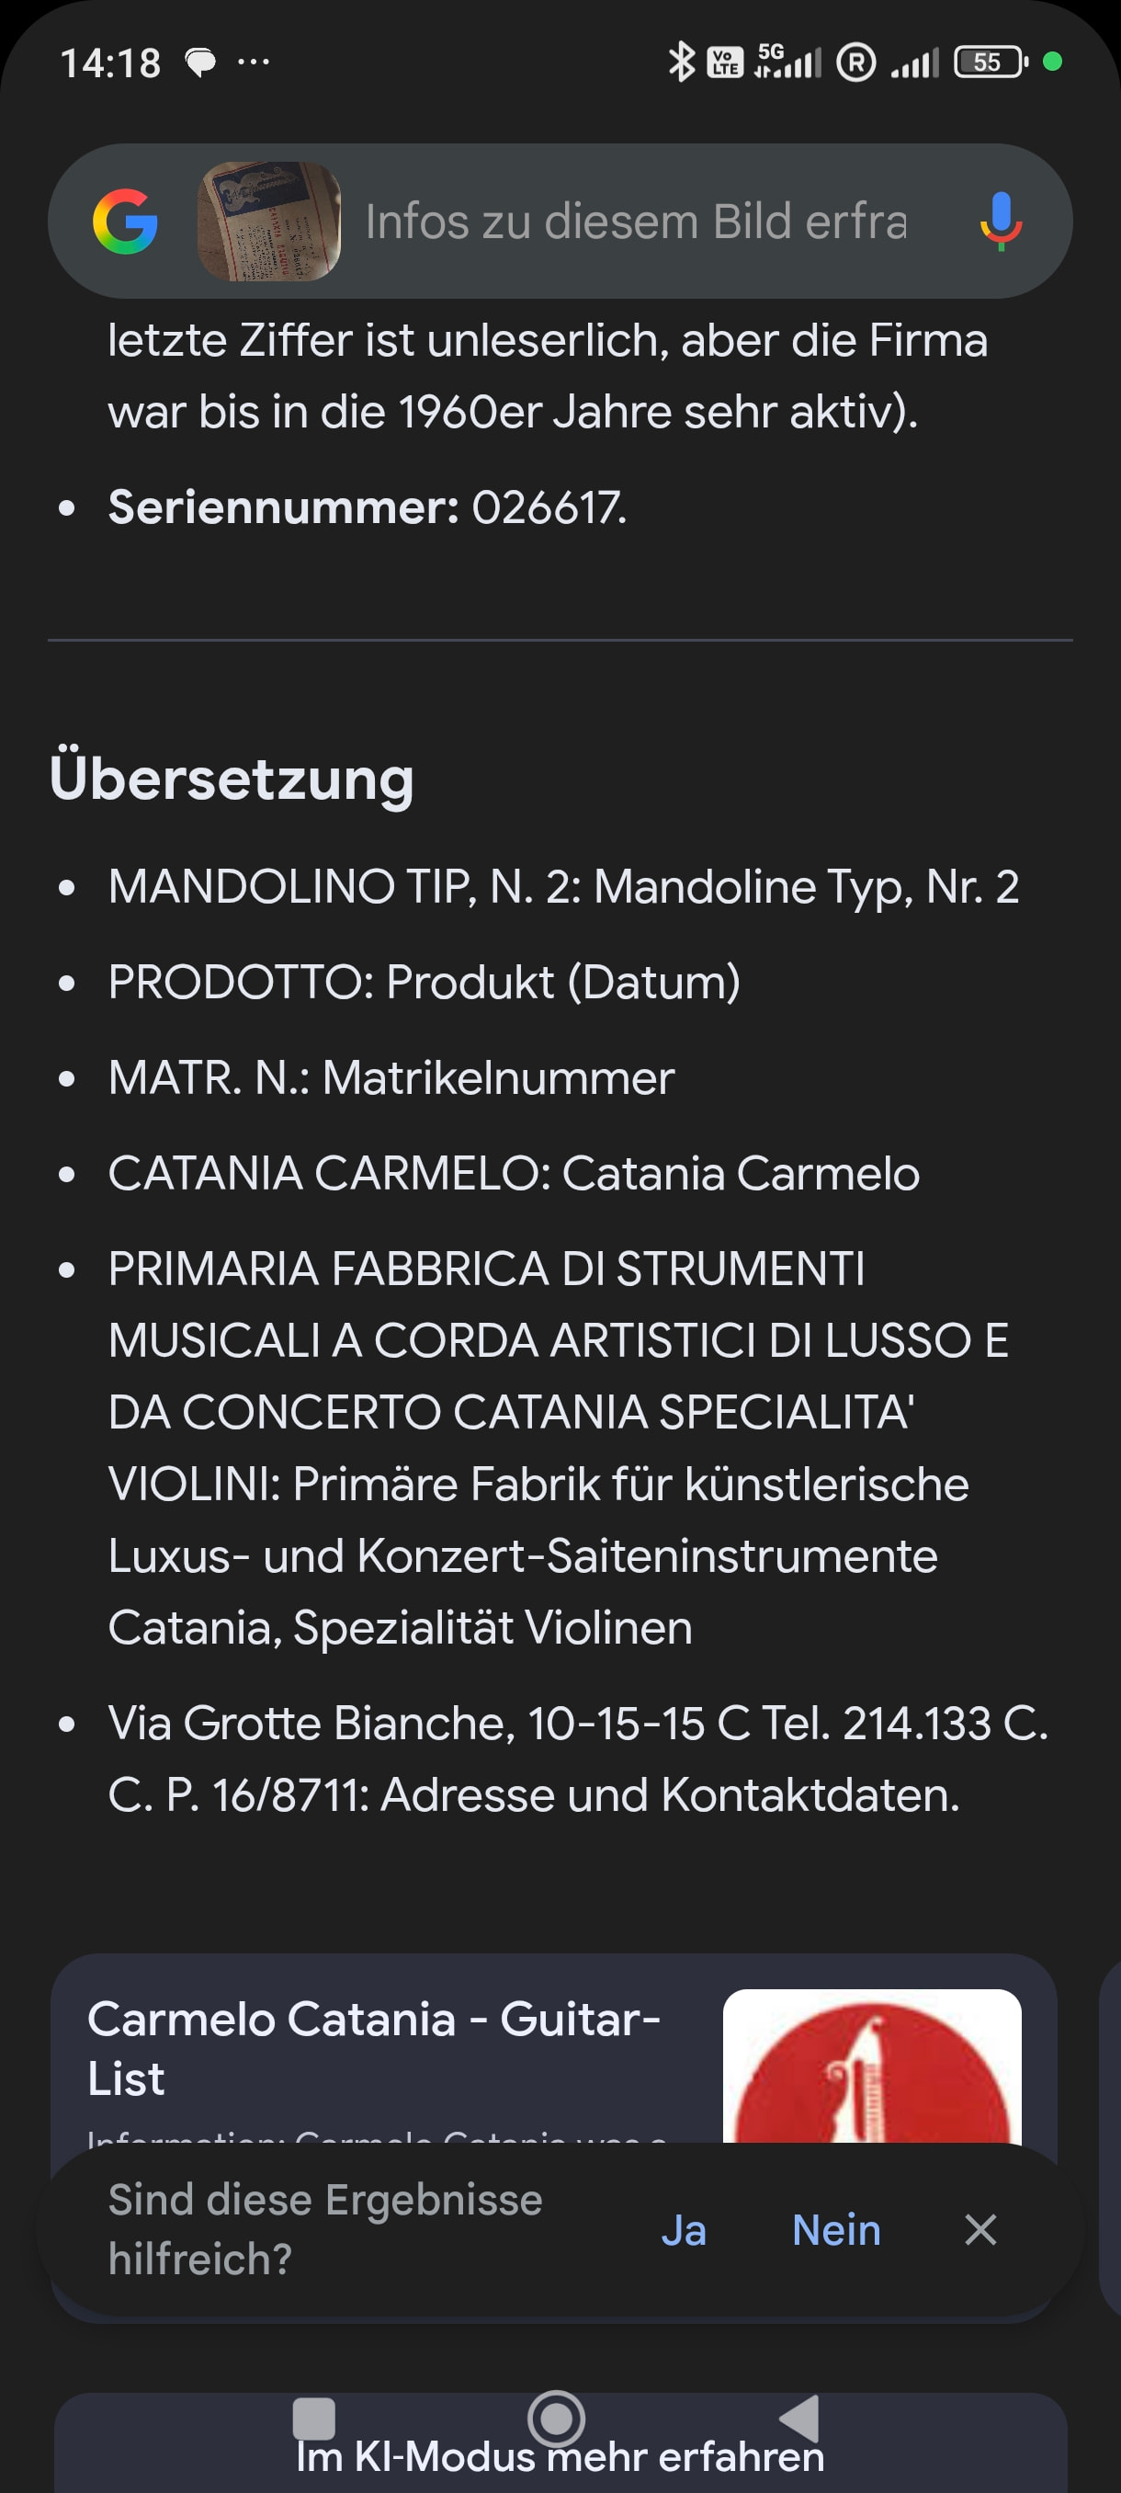Answer 'Nein' to the helpful results prompt

pos(835,2230)
